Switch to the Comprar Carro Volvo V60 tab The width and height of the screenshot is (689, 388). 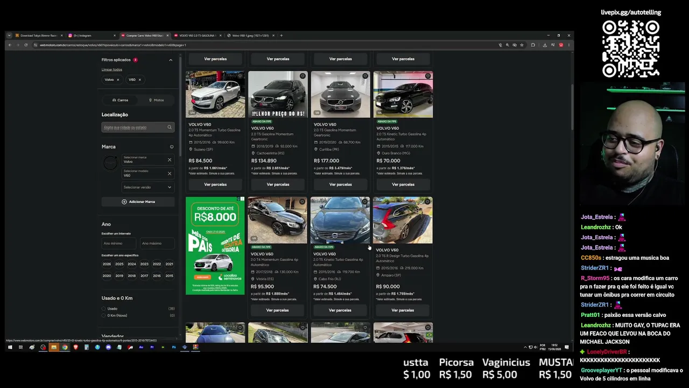click(x=145, y=36)
